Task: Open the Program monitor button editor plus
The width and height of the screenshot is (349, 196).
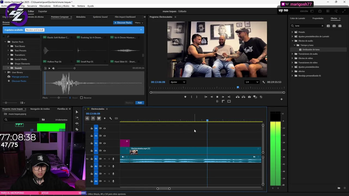Action: click(x=281, y=99)
